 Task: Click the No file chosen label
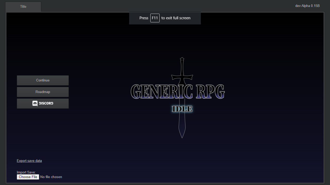(x=51, y=177)
